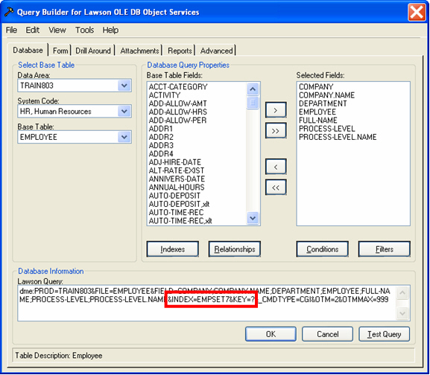
Task: Click the Base Table Fields scrollbar thumb
Action: click(253, 103)
